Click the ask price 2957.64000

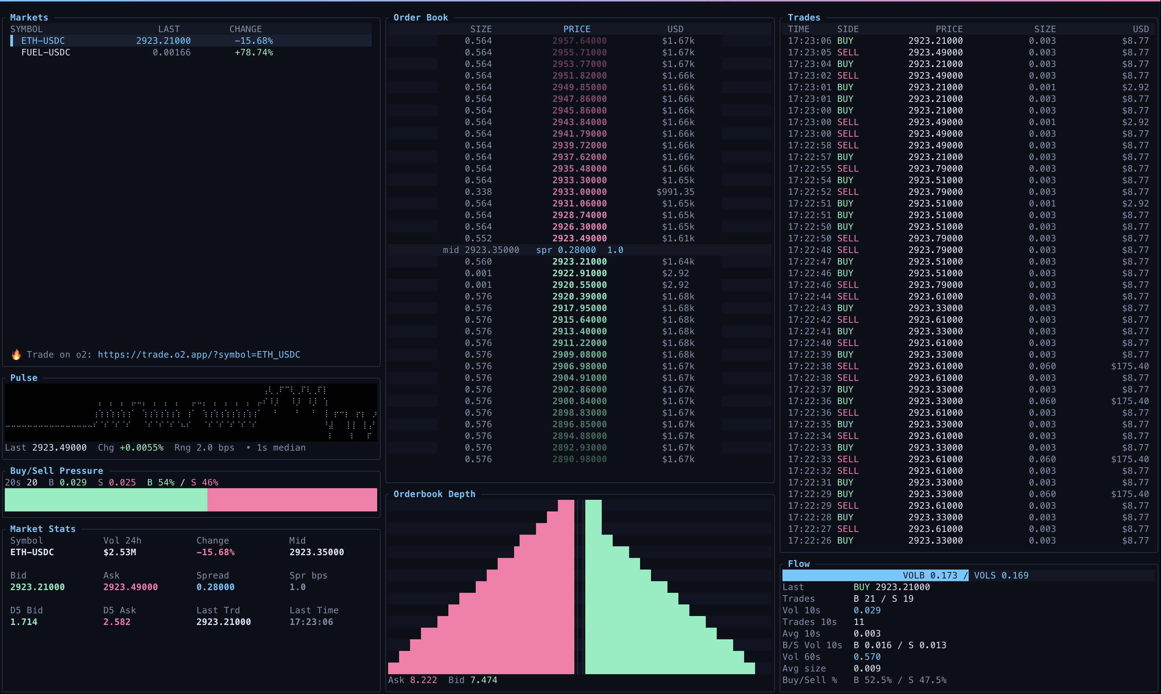point(579,41)
